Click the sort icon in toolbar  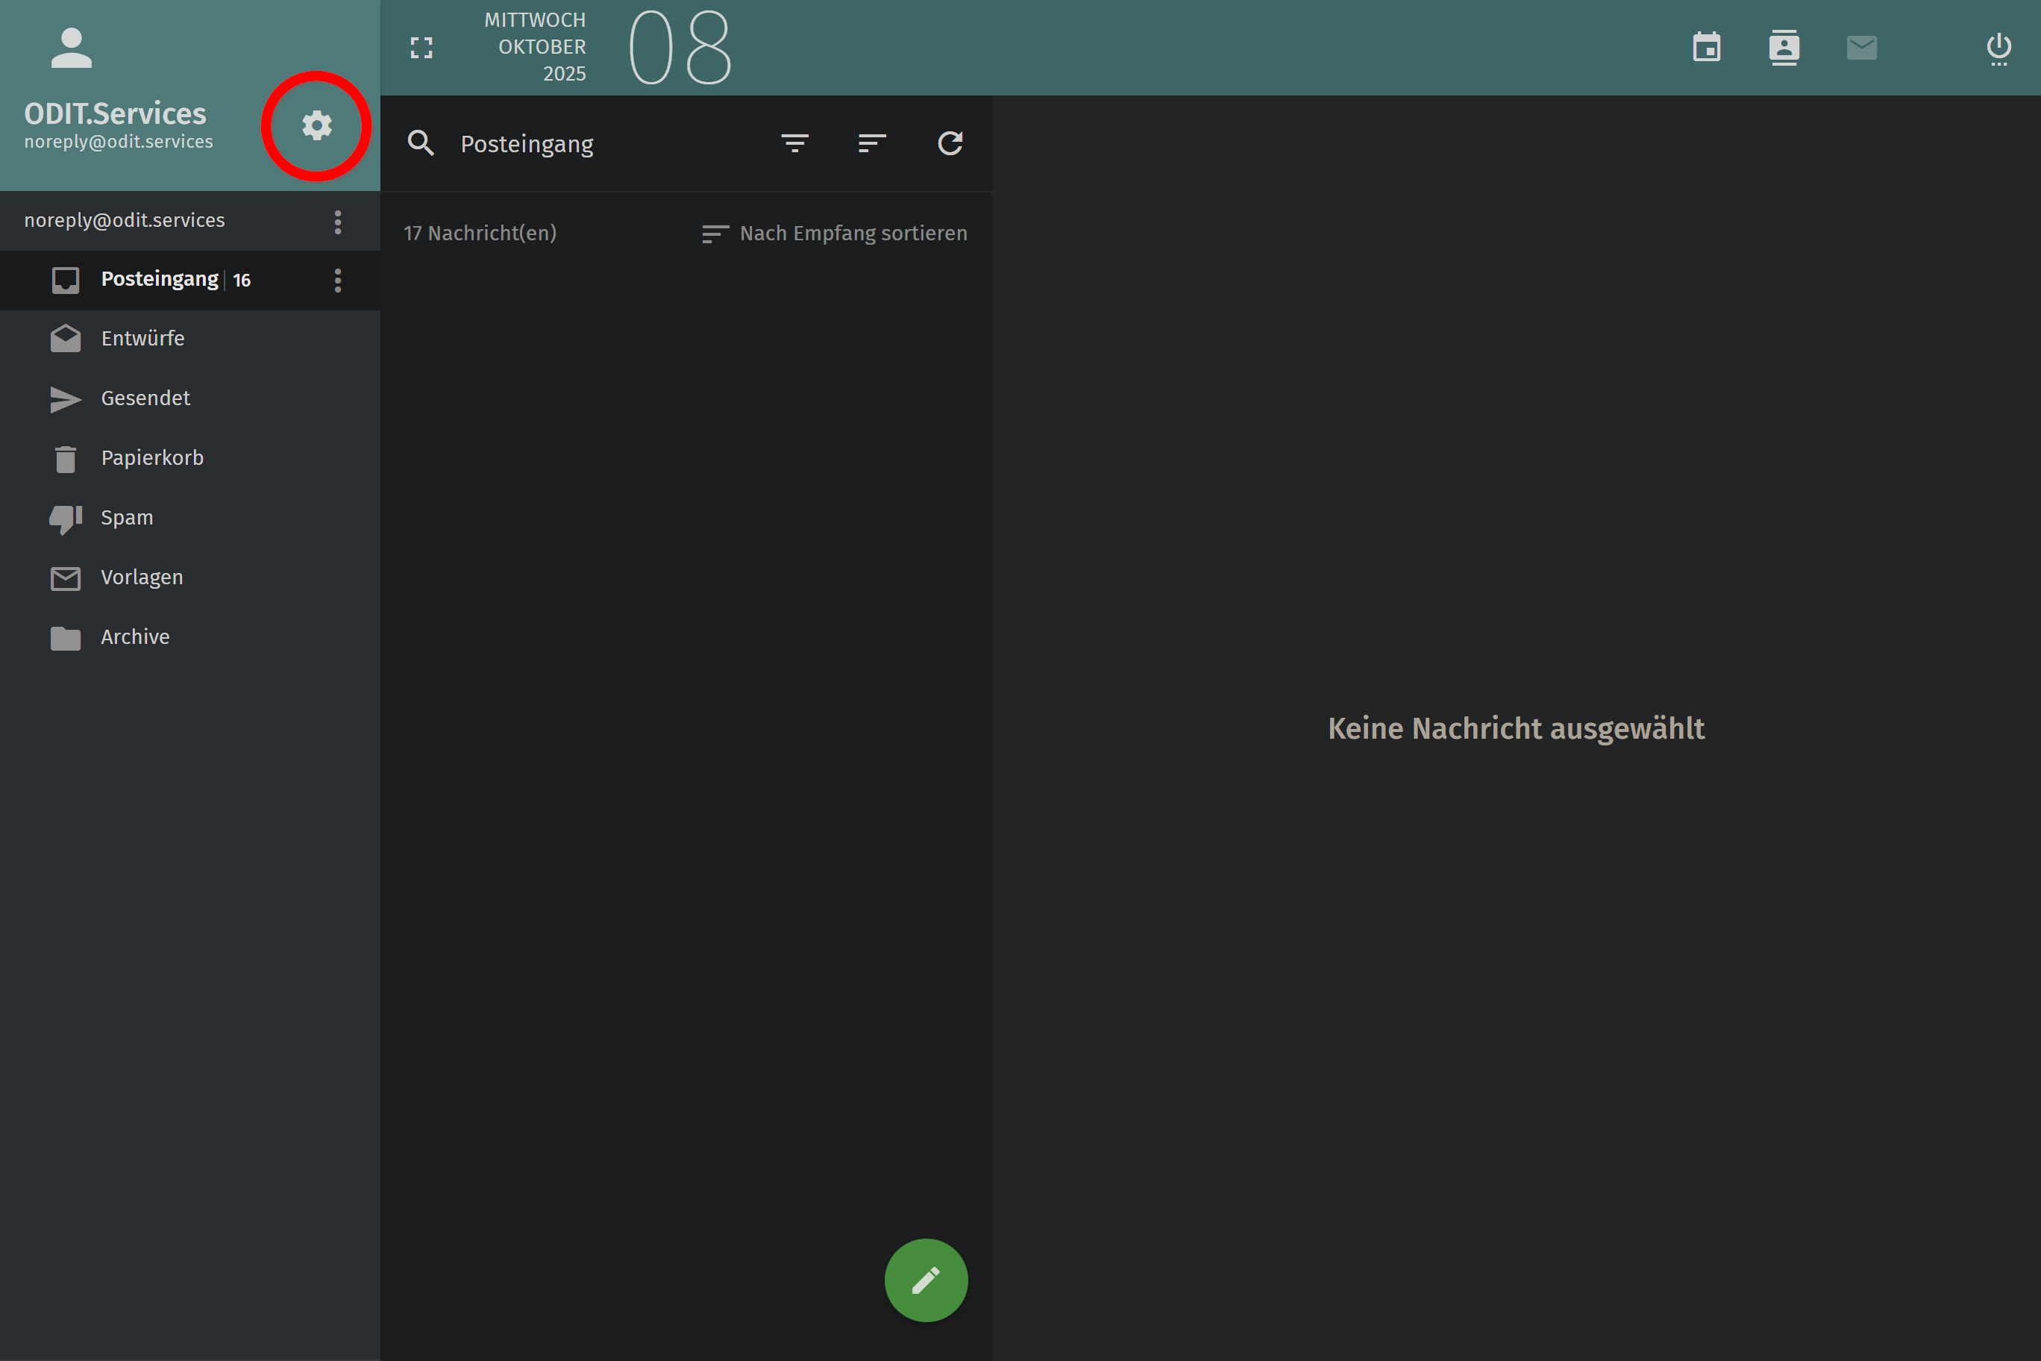[x=872, y=143]
